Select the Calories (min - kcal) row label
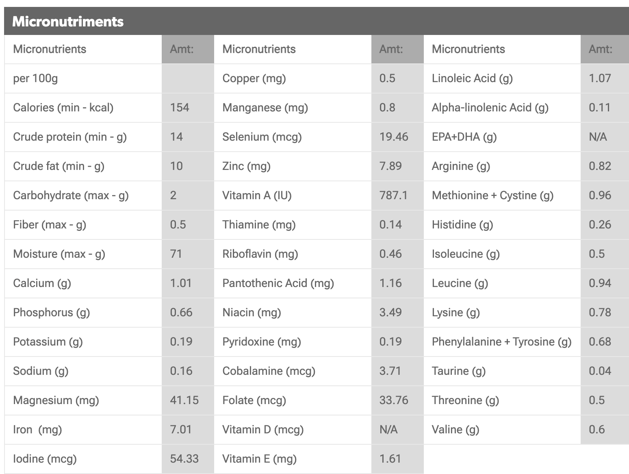 point(63,108)
